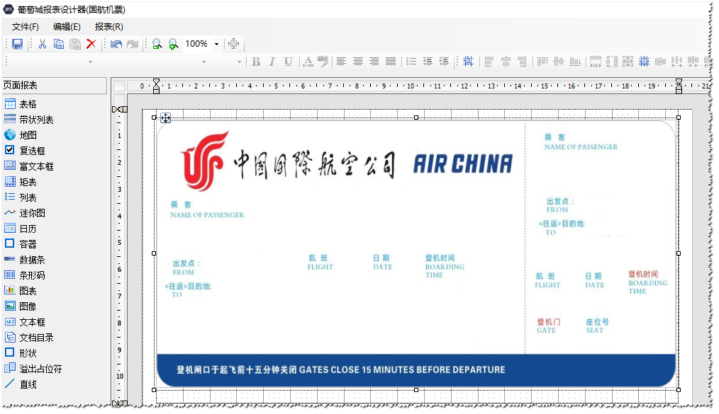Select the 矩表 matrix tool
The width and height of the screenshot is (719, 414).
(x=28, y=182)
